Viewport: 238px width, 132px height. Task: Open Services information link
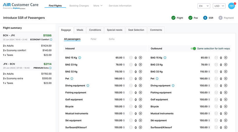(120, 6)
